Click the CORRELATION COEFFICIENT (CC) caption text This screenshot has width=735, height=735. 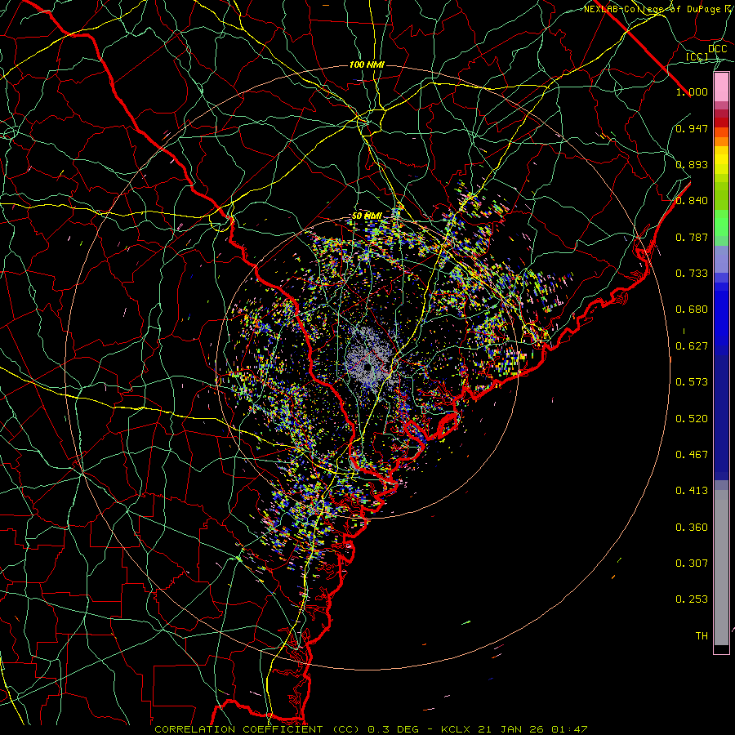point(257,729)
